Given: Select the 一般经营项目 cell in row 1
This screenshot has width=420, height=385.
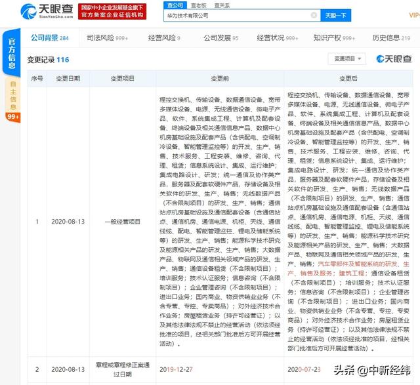Looking at the screenshot, I should pyautogui.click(x=123, y=222).
